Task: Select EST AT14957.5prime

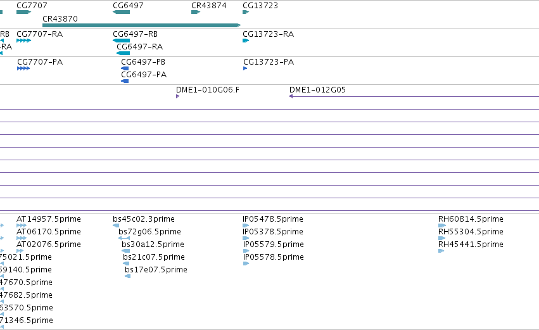Action: (49, 219)
